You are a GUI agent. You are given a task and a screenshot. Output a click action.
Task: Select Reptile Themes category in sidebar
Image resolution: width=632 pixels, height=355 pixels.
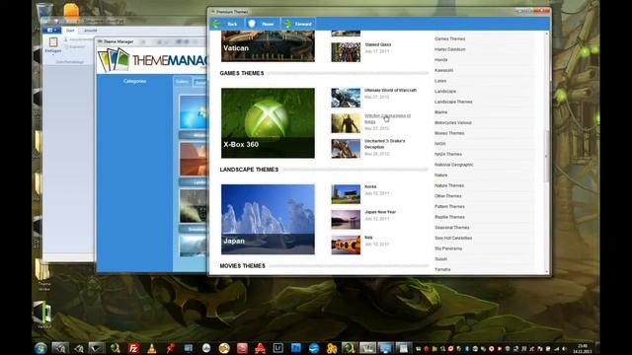pyautogui.click(x=449, y=217)
